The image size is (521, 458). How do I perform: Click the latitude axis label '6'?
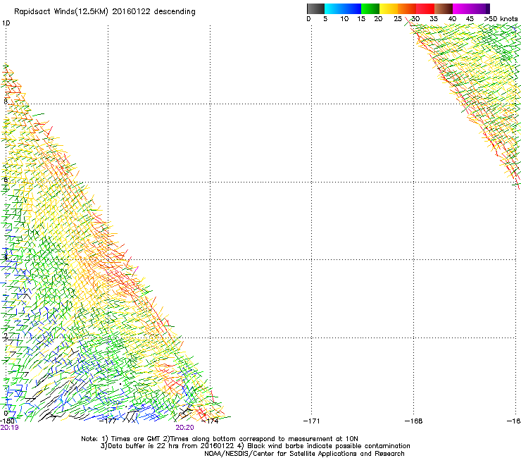6,180
